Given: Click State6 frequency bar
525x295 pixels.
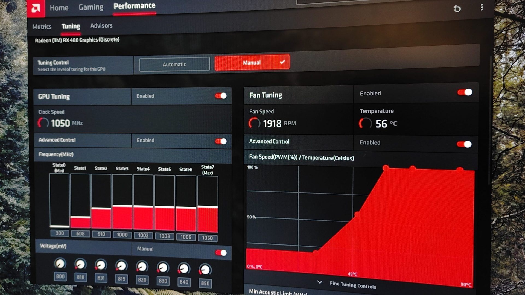Looking at the screenshot, I should point(186,203).
